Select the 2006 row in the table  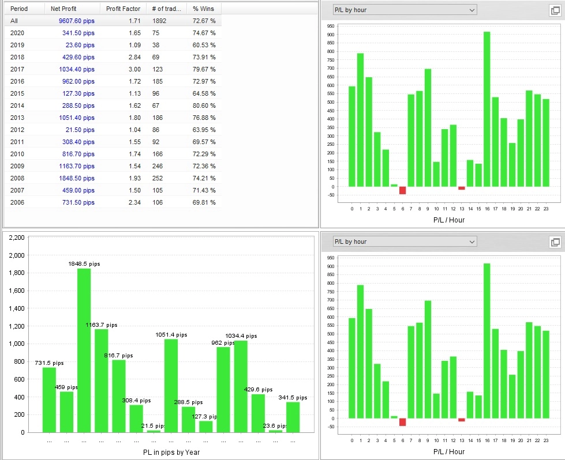tap(113, 202)
